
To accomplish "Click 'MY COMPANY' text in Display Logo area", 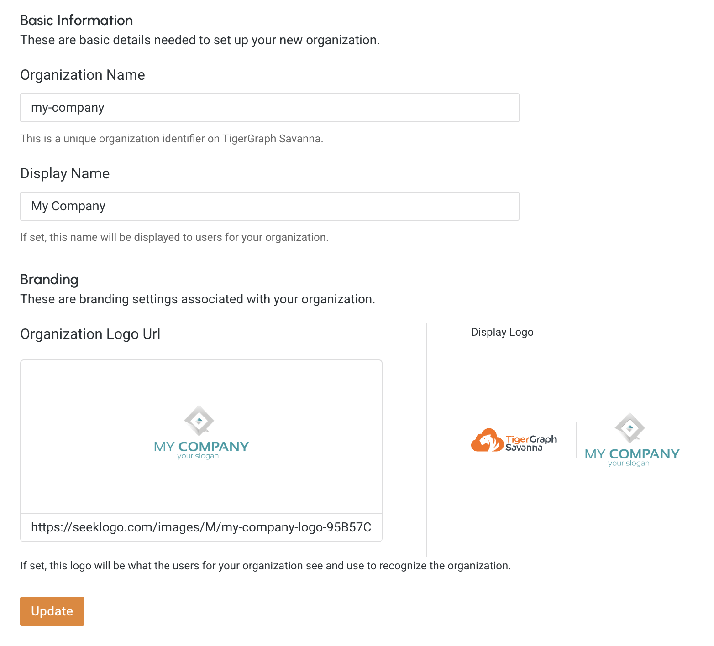I will click(632, 454).
